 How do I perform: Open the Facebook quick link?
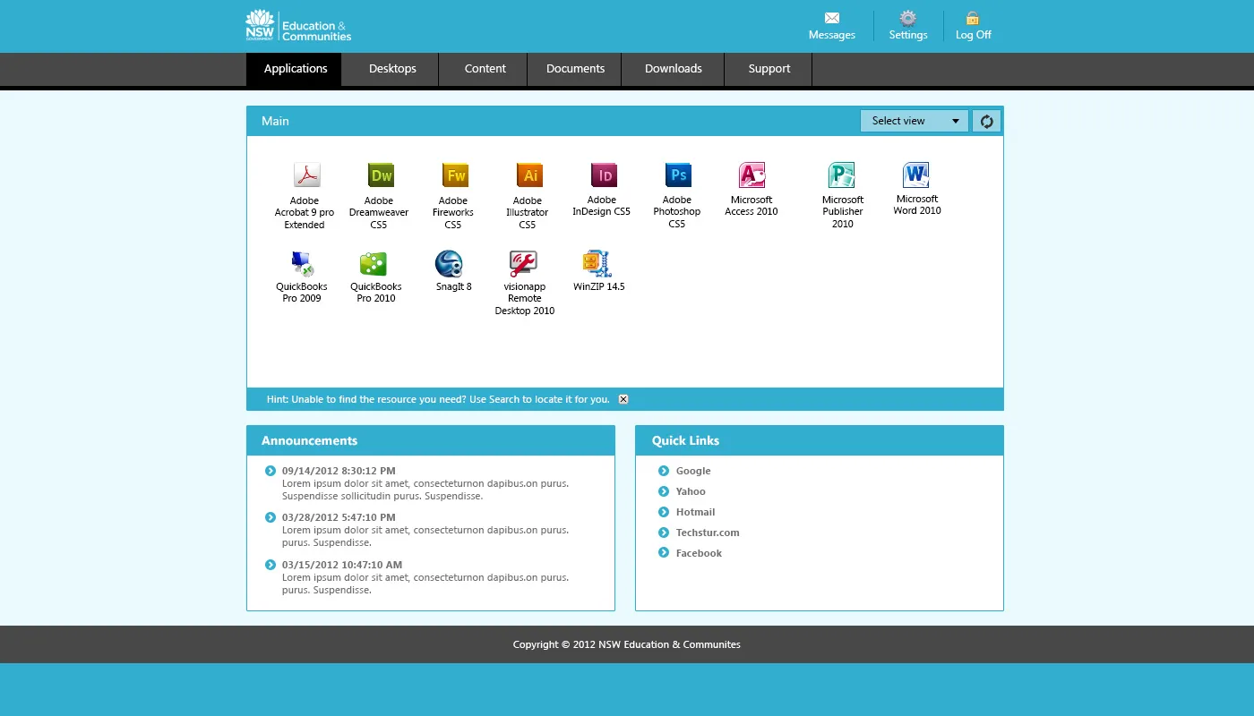[699, 553]
